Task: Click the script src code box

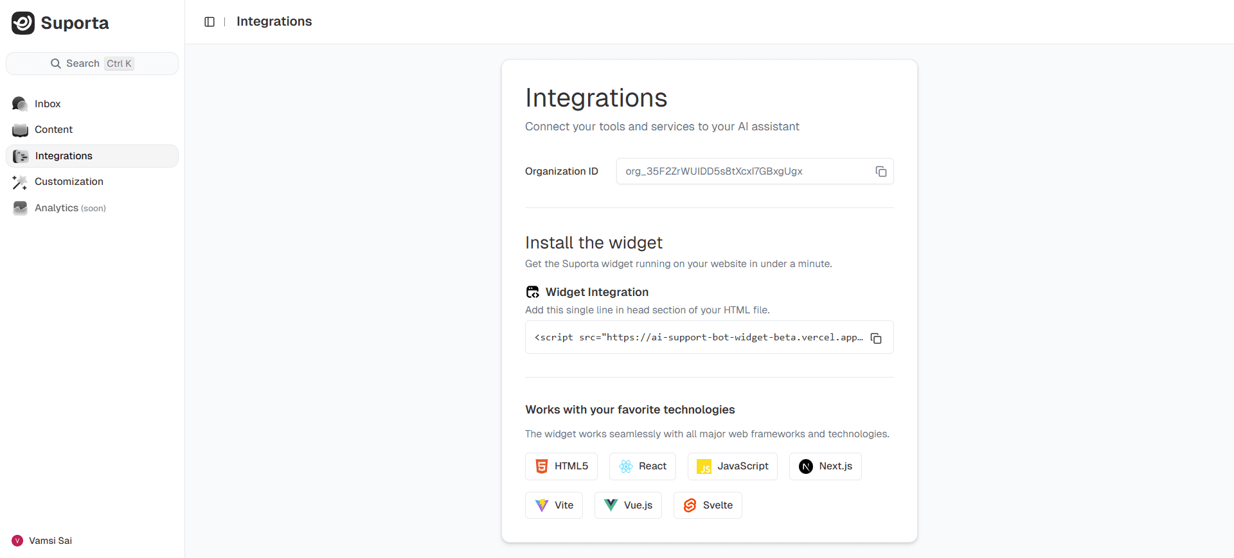Action: [709, 337]
